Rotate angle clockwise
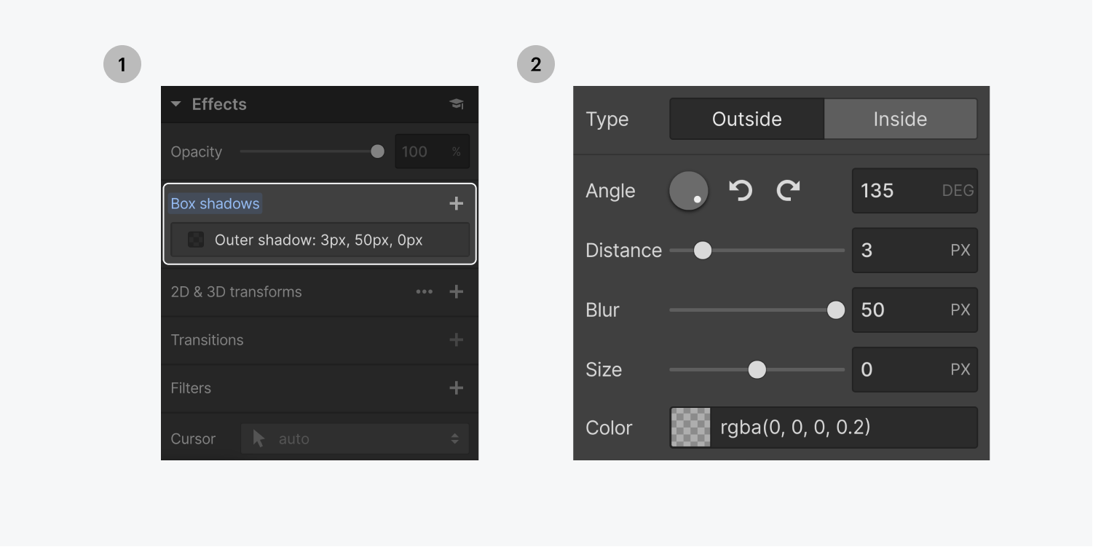The image size is (1093, 547). (x=788, y=191)
